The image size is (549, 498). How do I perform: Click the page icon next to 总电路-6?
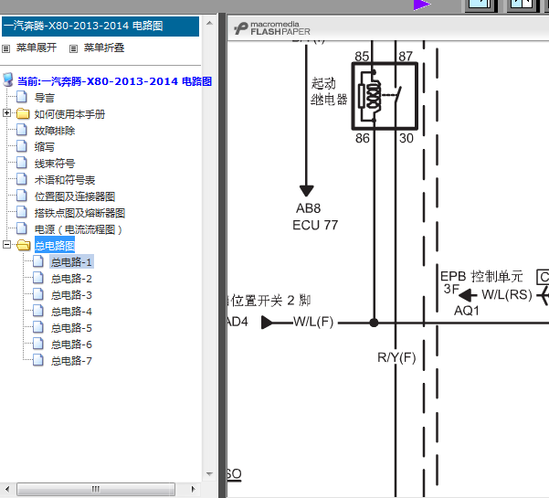tap(38, 344)
